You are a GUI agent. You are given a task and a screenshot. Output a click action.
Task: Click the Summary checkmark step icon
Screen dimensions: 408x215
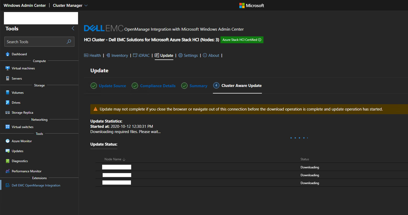[184, 86]
